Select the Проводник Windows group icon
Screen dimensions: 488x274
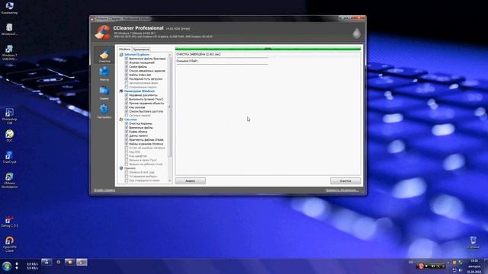[x=121, y=91]
